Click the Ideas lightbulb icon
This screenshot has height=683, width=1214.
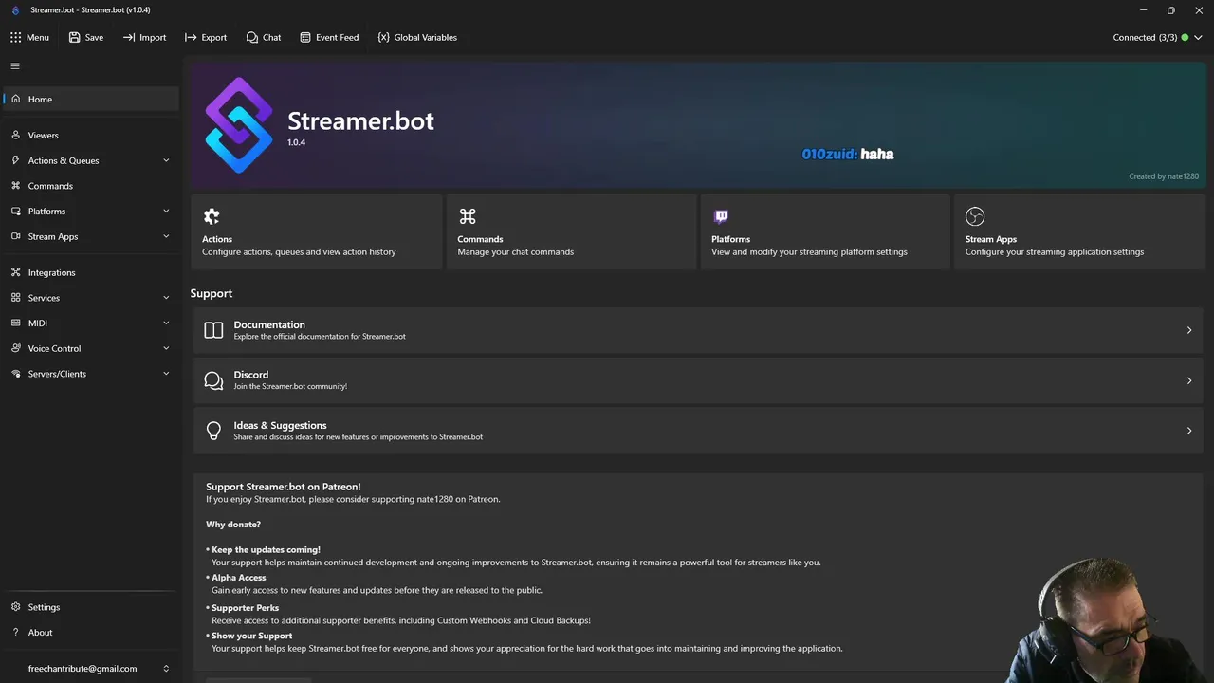tap(213, 431)
